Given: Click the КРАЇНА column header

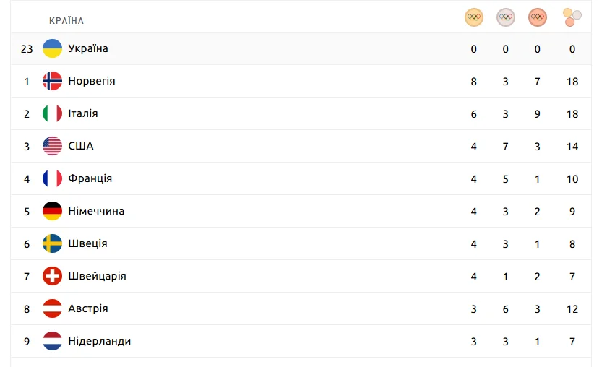Looking at the screenshot, I should [66, 21].
